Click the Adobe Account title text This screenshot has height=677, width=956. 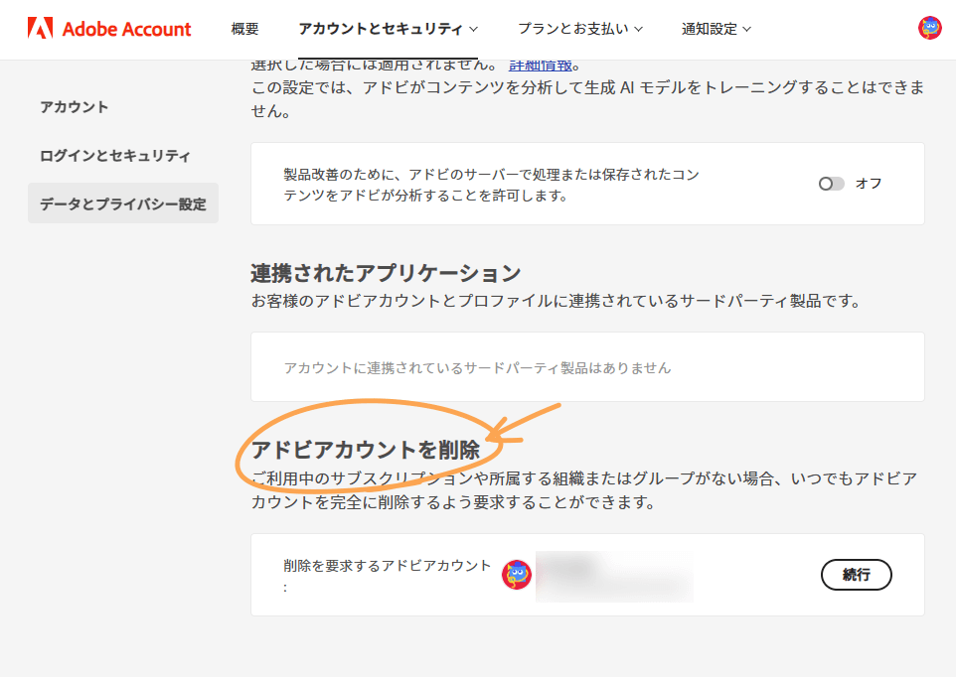[127, 29]
